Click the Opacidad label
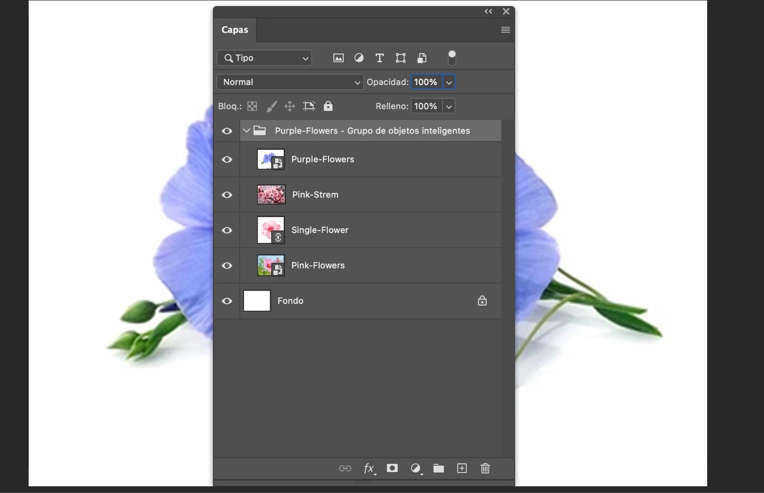The width and height of the screenshot is (764, 493). click(387, 82)
